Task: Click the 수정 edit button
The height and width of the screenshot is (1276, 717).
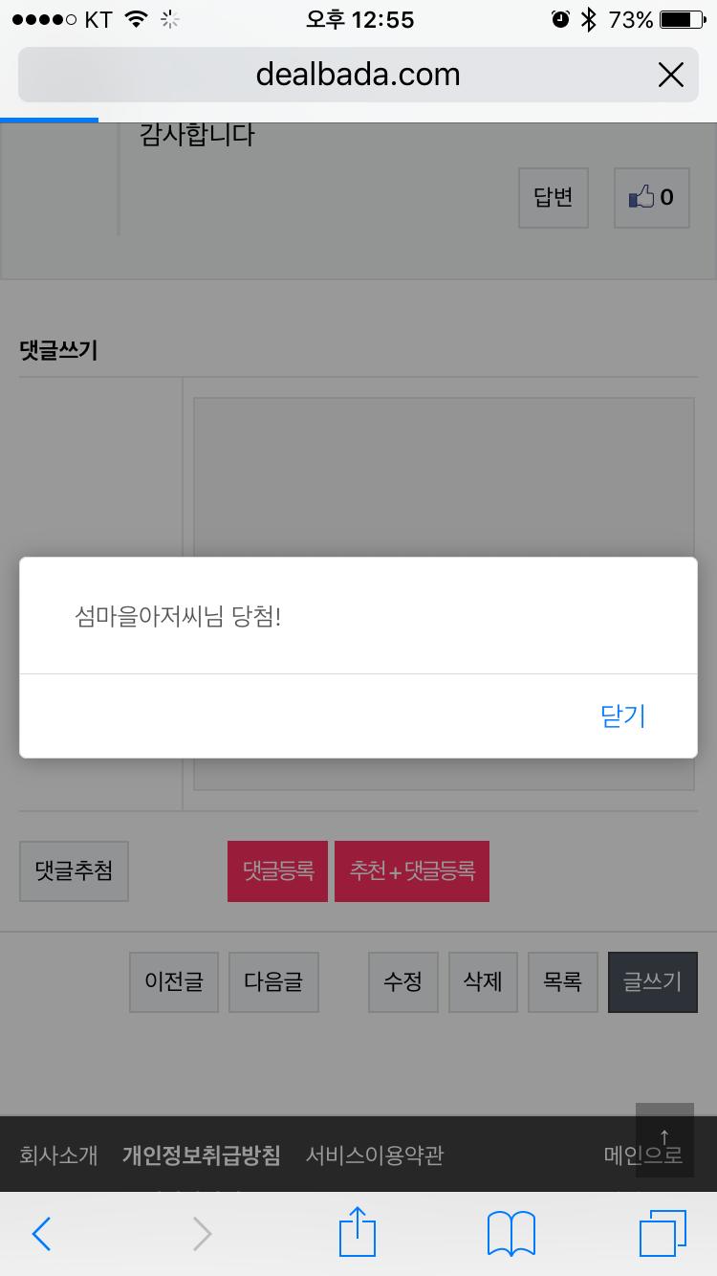Action: pos(403,981)
